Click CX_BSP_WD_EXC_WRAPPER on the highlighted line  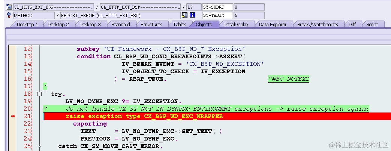[x=184, y=116]
